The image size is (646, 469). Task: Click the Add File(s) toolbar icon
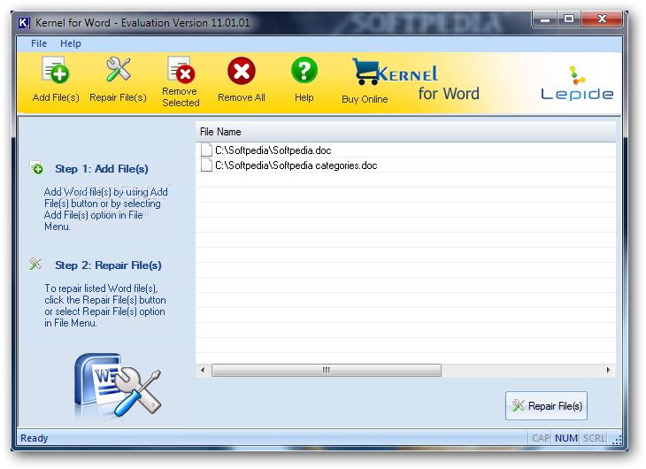click(x=56, y=70)
